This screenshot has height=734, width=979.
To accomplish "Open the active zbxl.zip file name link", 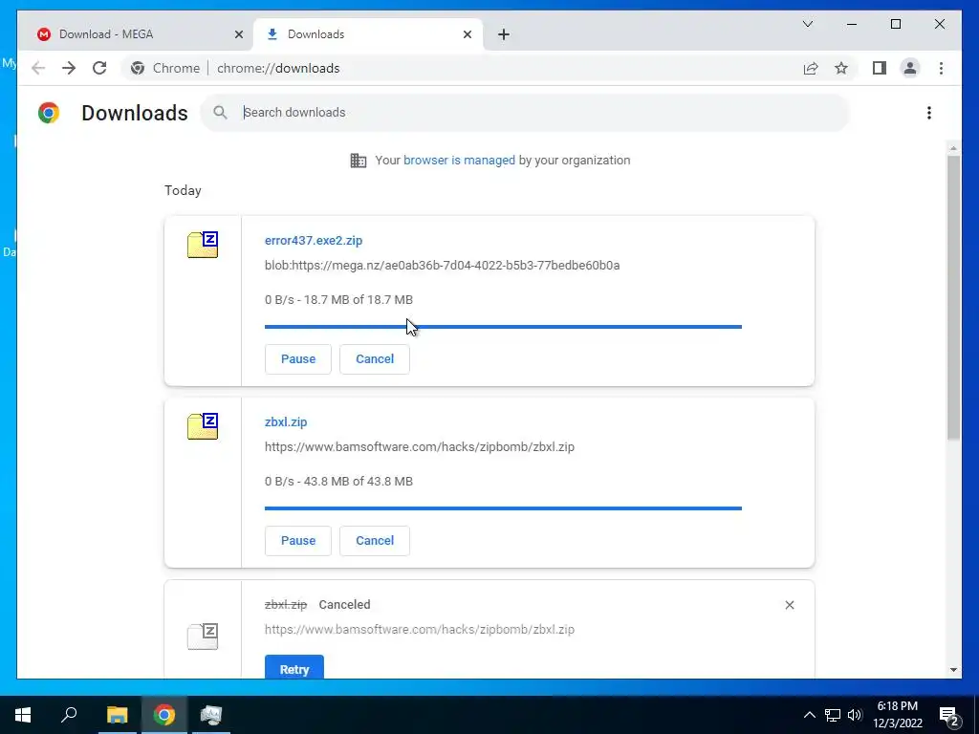I will pyautogui.click(x=286, y=421).
